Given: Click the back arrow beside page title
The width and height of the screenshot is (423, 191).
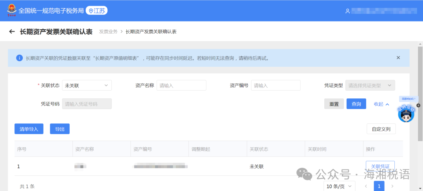Looking at the screenshot, I should coord(12,32).
